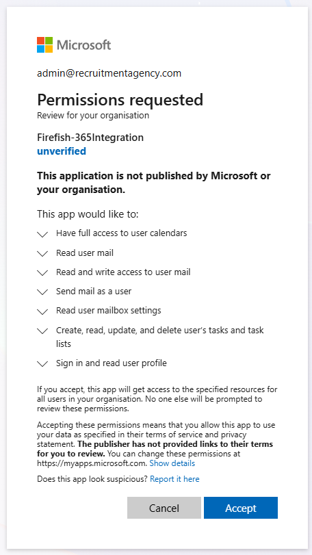Image resolution: width=312 pixels, height=555 pixels.
Task: Expand chevron for tasks and task lists permission
Action: point(42,331)
